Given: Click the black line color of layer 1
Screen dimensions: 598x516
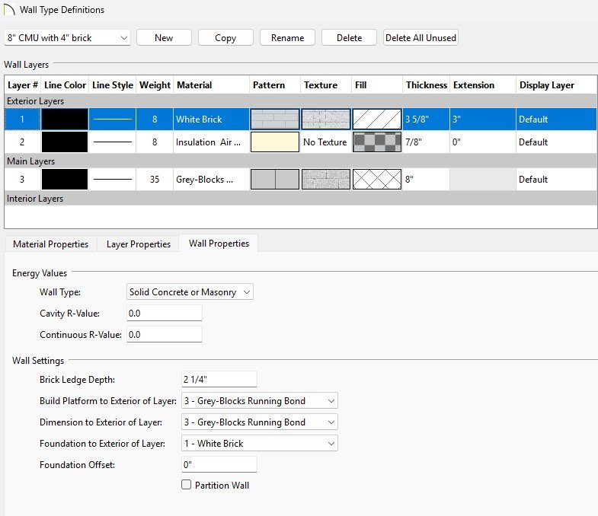Looking at the screenshot, I should pos(64,119).
